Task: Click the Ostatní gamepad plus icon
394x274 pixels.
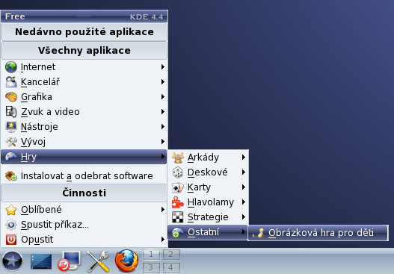Action: coord(178,232)
